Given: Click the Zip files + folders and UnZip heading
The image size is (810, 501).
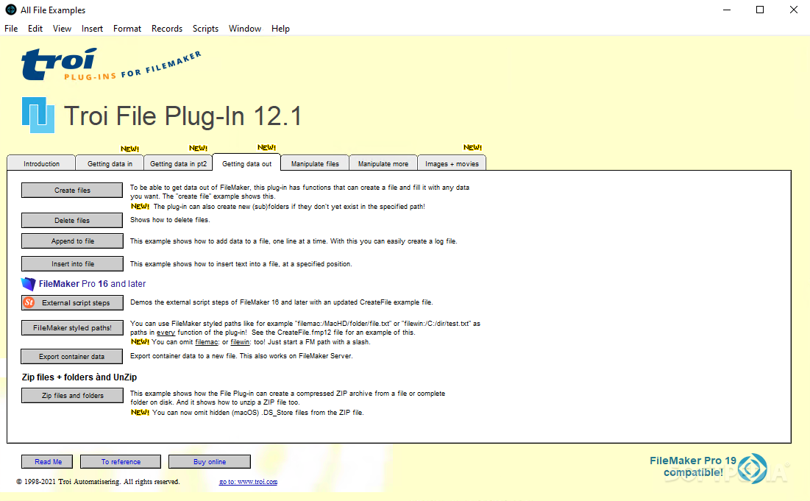Looking at the screenshot, I should pos(79,377).
